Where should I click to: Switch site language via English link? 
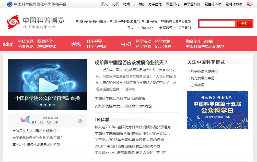click(x=147, y=28)
